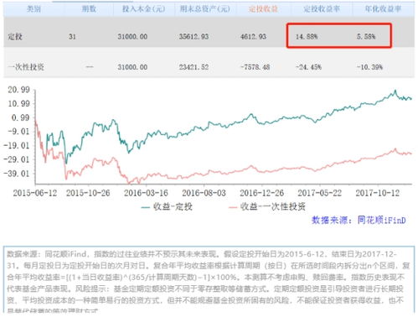Click y-axis label 0.99

pos(20,117)
